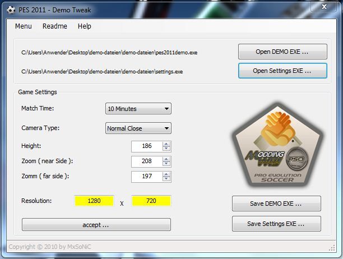Increase Zoom near side value
The height and width of the screenshot is (259, 343).
tap(166, 159)
